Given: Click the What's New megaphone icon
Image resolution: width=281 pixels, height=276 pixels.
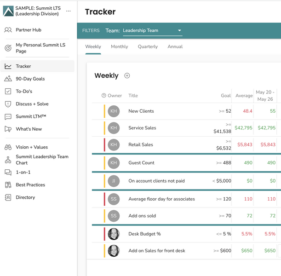Looking at the screenshot, I should pyautogui.click(x=8, y=129).
